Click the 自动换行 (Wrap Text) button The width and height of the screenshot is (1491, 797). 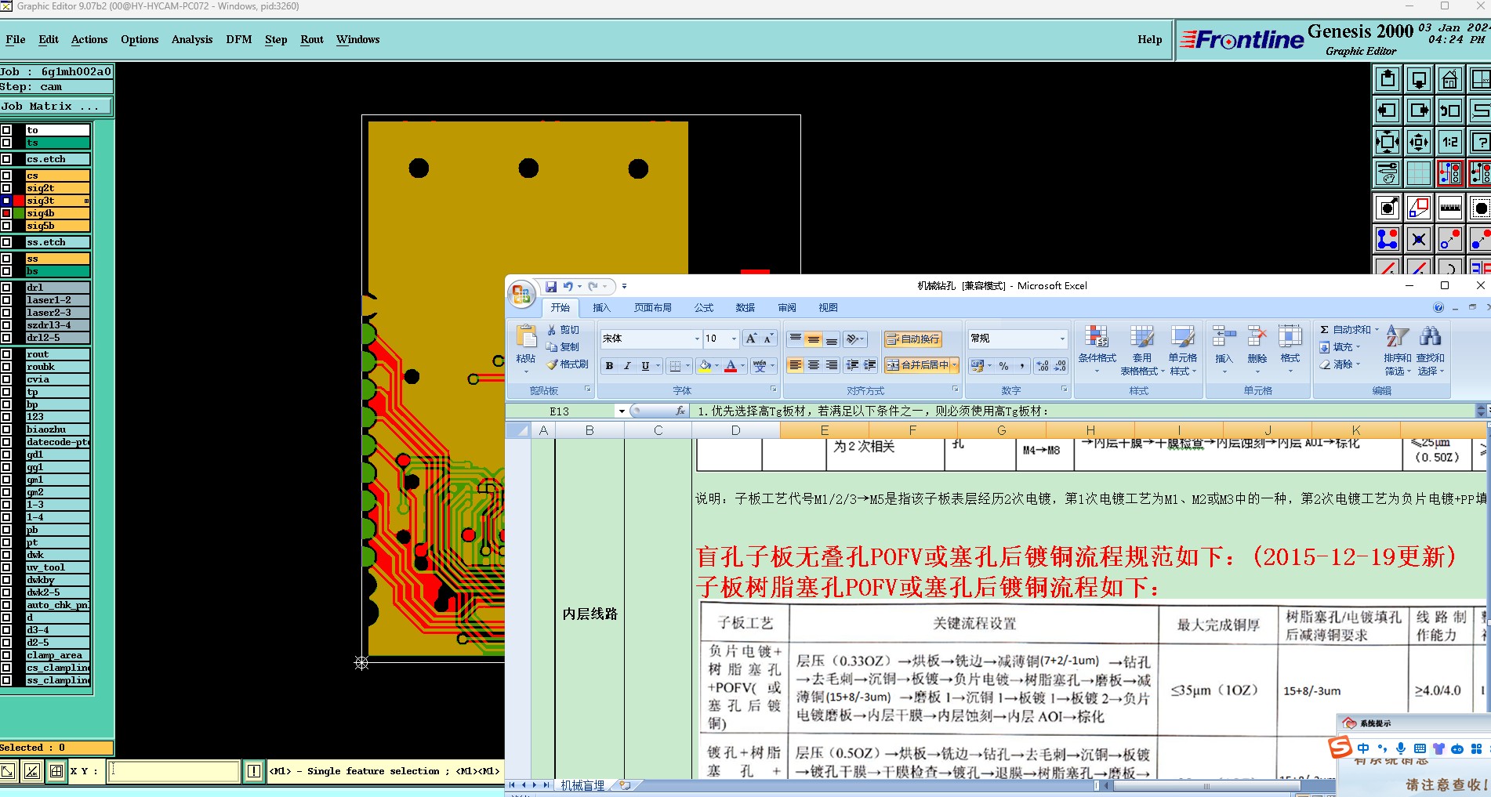pyautogui.click(x=912, y=339)
